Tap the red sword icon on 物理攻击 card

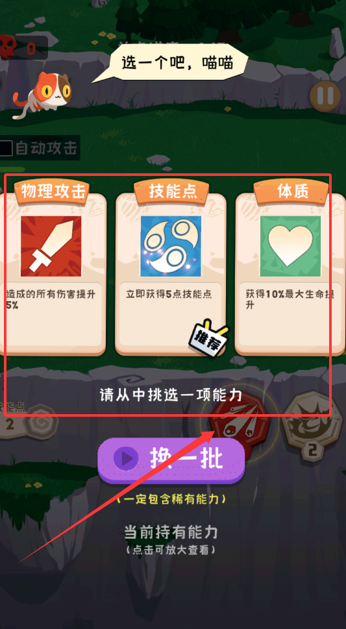[x=51, y=246]
